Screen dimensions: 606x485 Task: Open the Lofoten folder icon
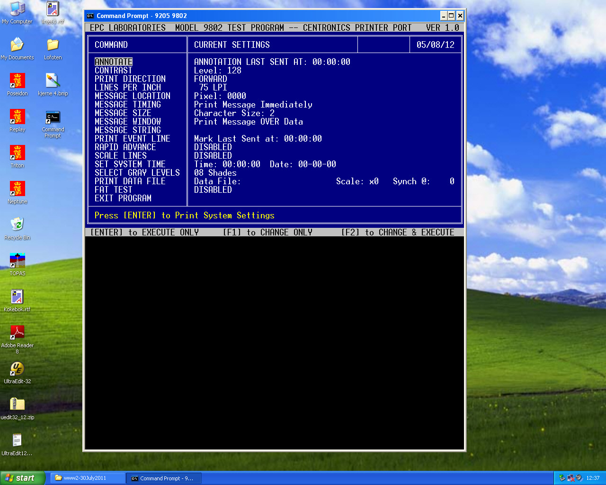pyautogui.click(x=53, y=45)
